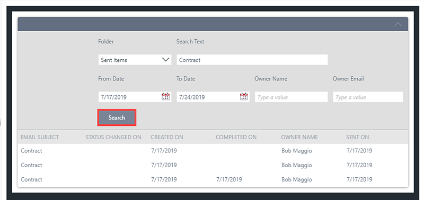Expand the Sent Items folder dropdown

135,60
